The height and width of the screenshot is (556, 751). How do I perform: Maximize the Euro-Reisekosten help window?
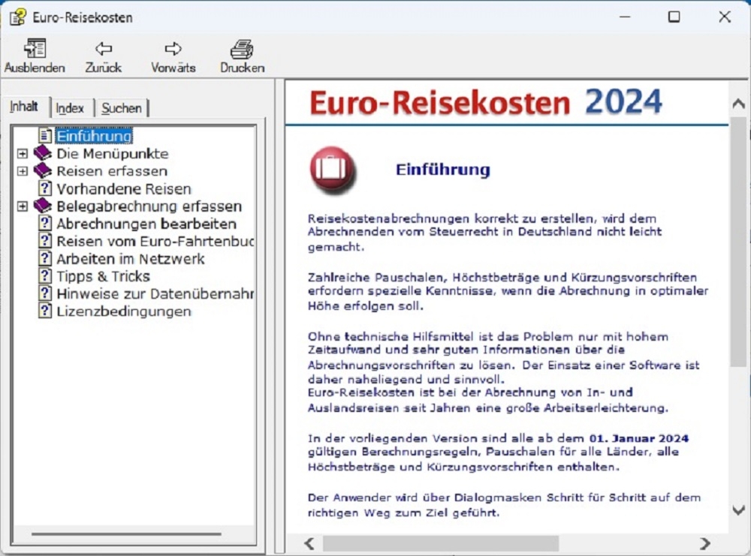[674, 17]
